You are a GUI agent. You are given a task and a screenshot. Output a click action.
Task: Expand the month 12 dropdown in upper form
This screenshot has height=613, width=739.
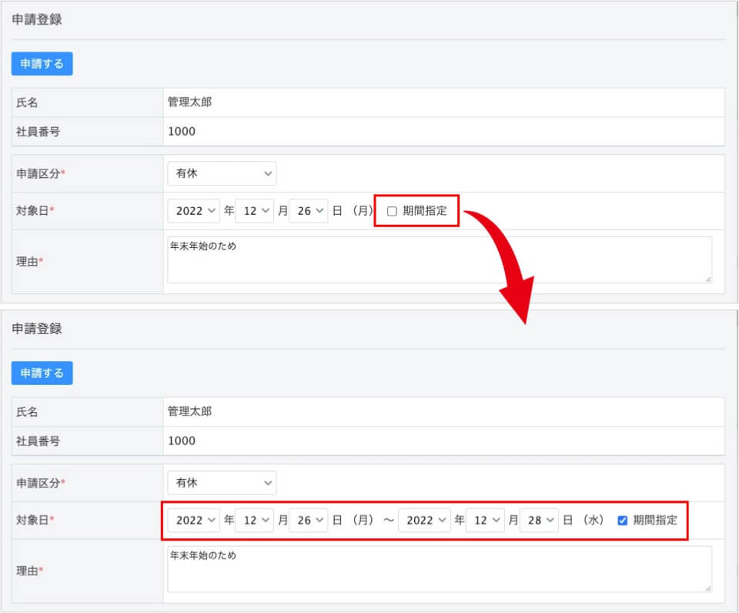(x=254, y=211)
